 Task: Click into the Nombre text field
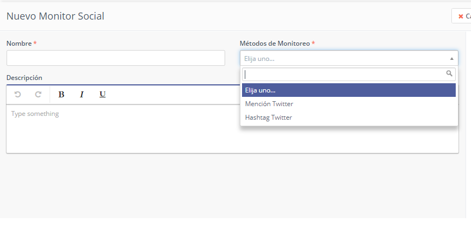(x=116, y=58)
